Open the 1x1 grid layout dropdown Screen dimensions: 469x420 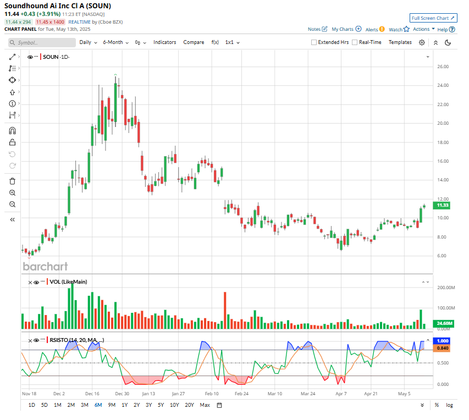click(233, 42)
